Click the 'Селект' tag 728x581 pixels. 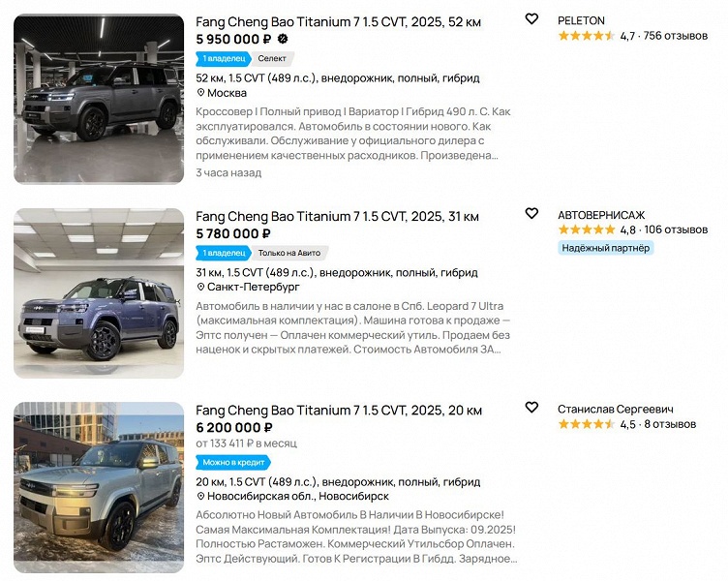pyautogui.click(x=272, y=58)
